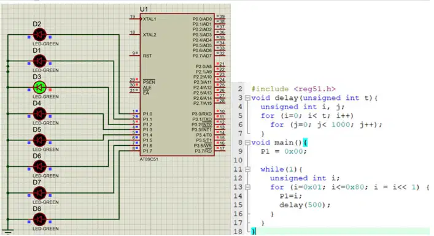Click the PSEN pin label

[x=149, y=82]
